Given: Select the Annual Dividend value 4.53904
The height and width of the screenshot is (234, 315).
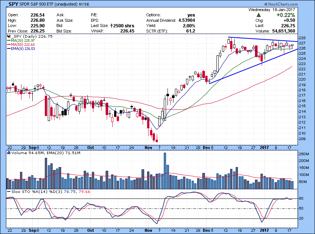Looking at the screenshot, I should (x=187, y=20).
